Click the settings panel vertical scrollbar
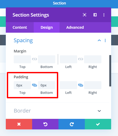Image resolution: width=118 pixels, height=136 pixels. 110,71
